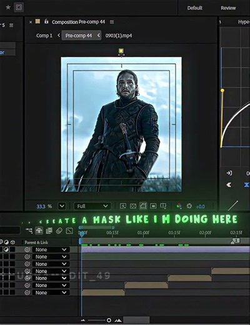
Task: Click the reset exposure icon
Action: coord(189,206)
